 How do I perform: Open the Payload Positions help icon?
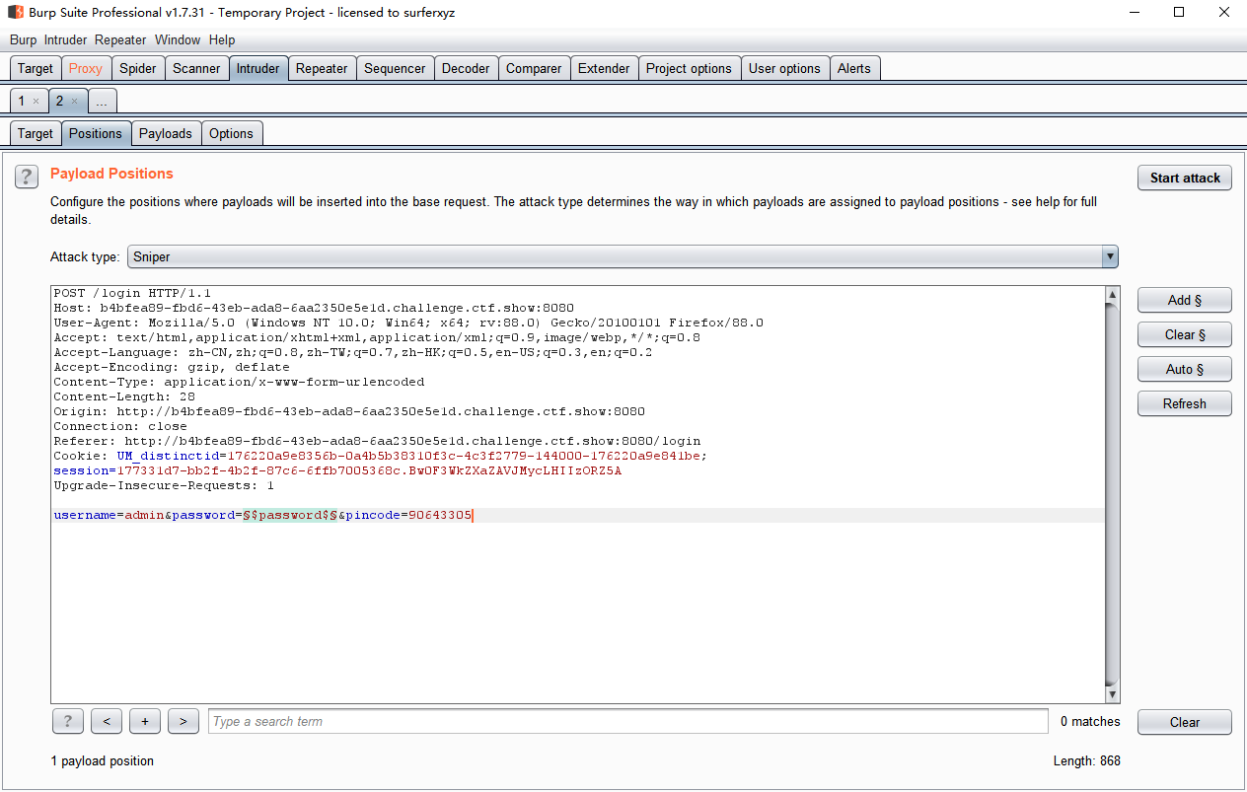[x=26, y=177]
